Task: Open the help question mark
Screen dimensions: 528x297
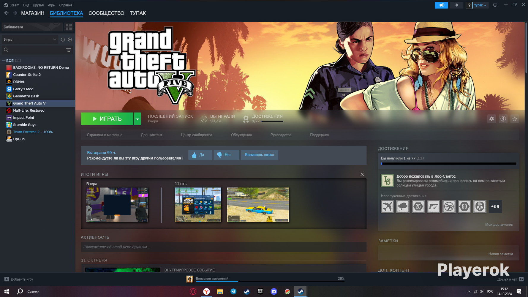Action: coord(469,5)
